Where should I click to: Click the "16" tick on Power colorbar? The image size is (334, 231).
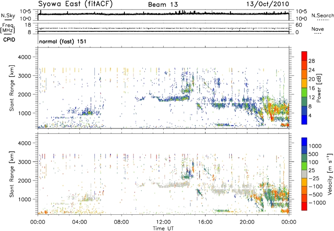coord(311,88)
